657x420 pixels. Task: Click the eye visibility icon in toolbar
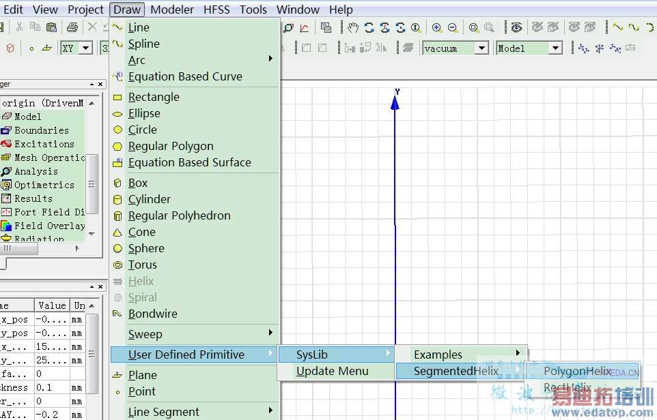point(516,27)
